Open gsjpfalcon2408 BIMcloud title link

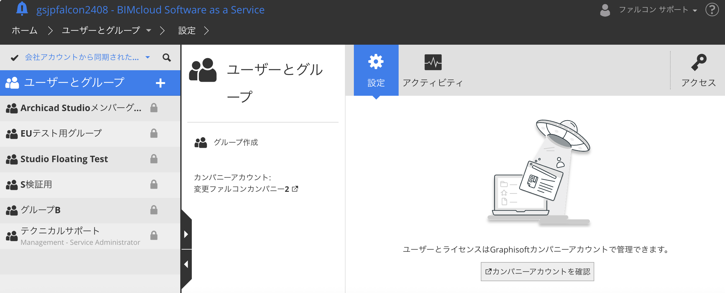click(150, 10)
